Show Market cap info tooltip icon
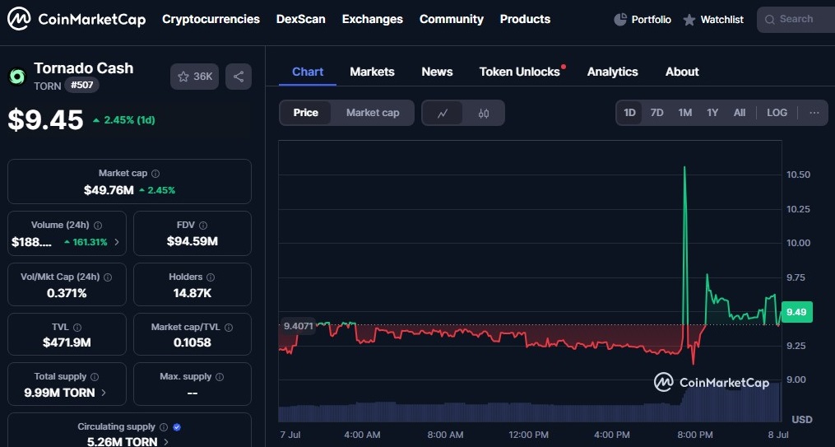The width and height of the screenshot is (835, 447). 155,174
